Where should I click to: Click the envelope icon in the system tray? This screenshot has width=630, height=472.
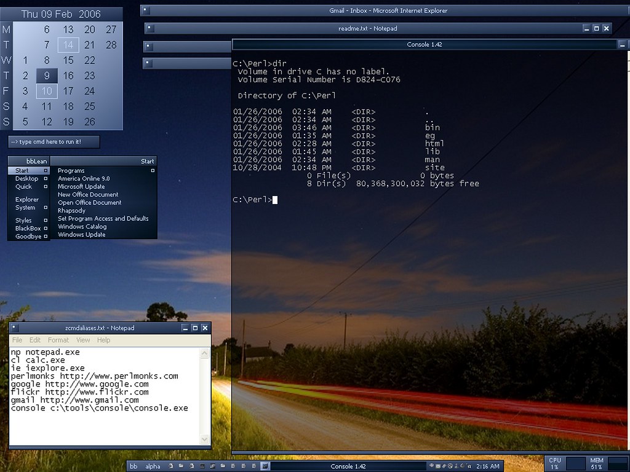click(x=438, y=466)
